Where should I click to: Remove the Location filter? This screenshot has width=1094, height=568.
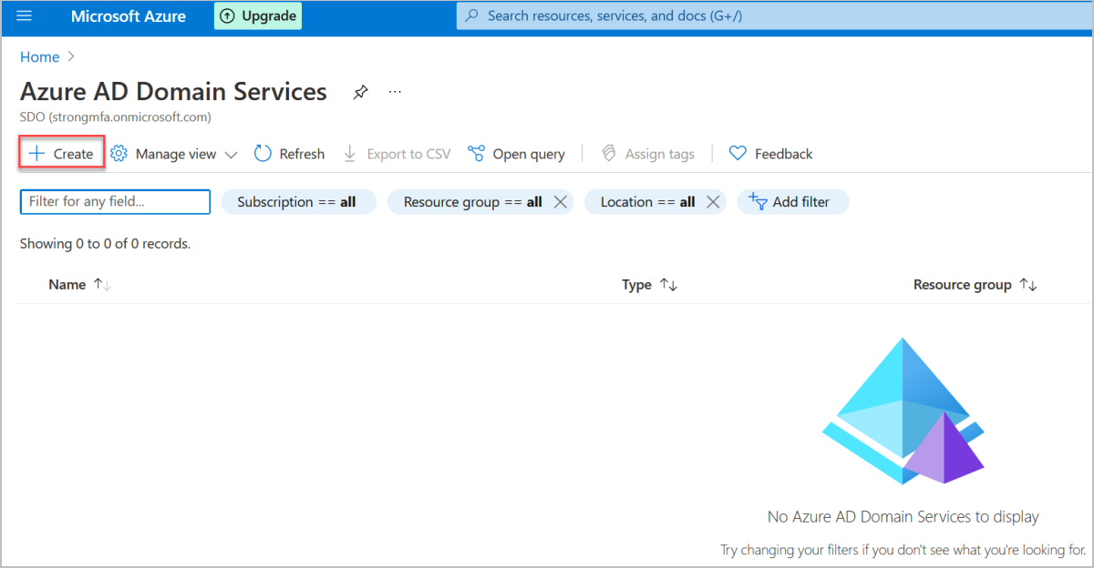pos(713,202)
